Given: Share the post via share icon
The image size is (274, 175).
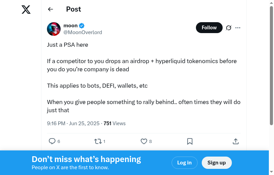Looking at the screenshot, I should [236, 141].
